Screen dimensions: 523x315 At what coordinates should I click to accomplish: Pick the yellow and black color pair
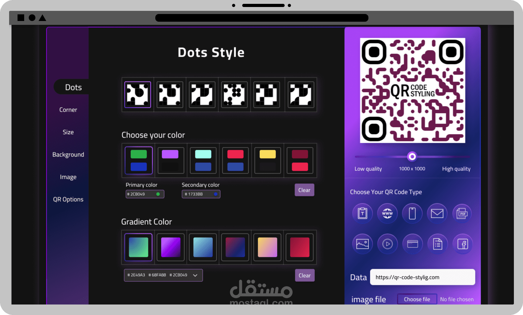point(267,160)
